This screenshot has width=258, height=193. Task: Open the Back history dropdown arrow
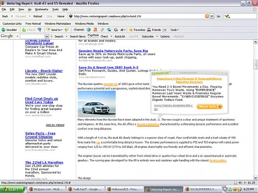12,16
